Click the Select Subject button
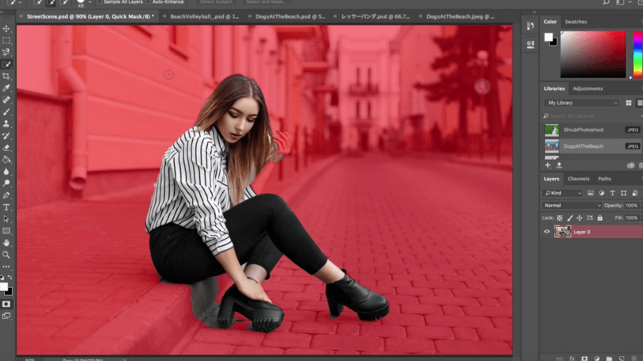 click(216, 2)
